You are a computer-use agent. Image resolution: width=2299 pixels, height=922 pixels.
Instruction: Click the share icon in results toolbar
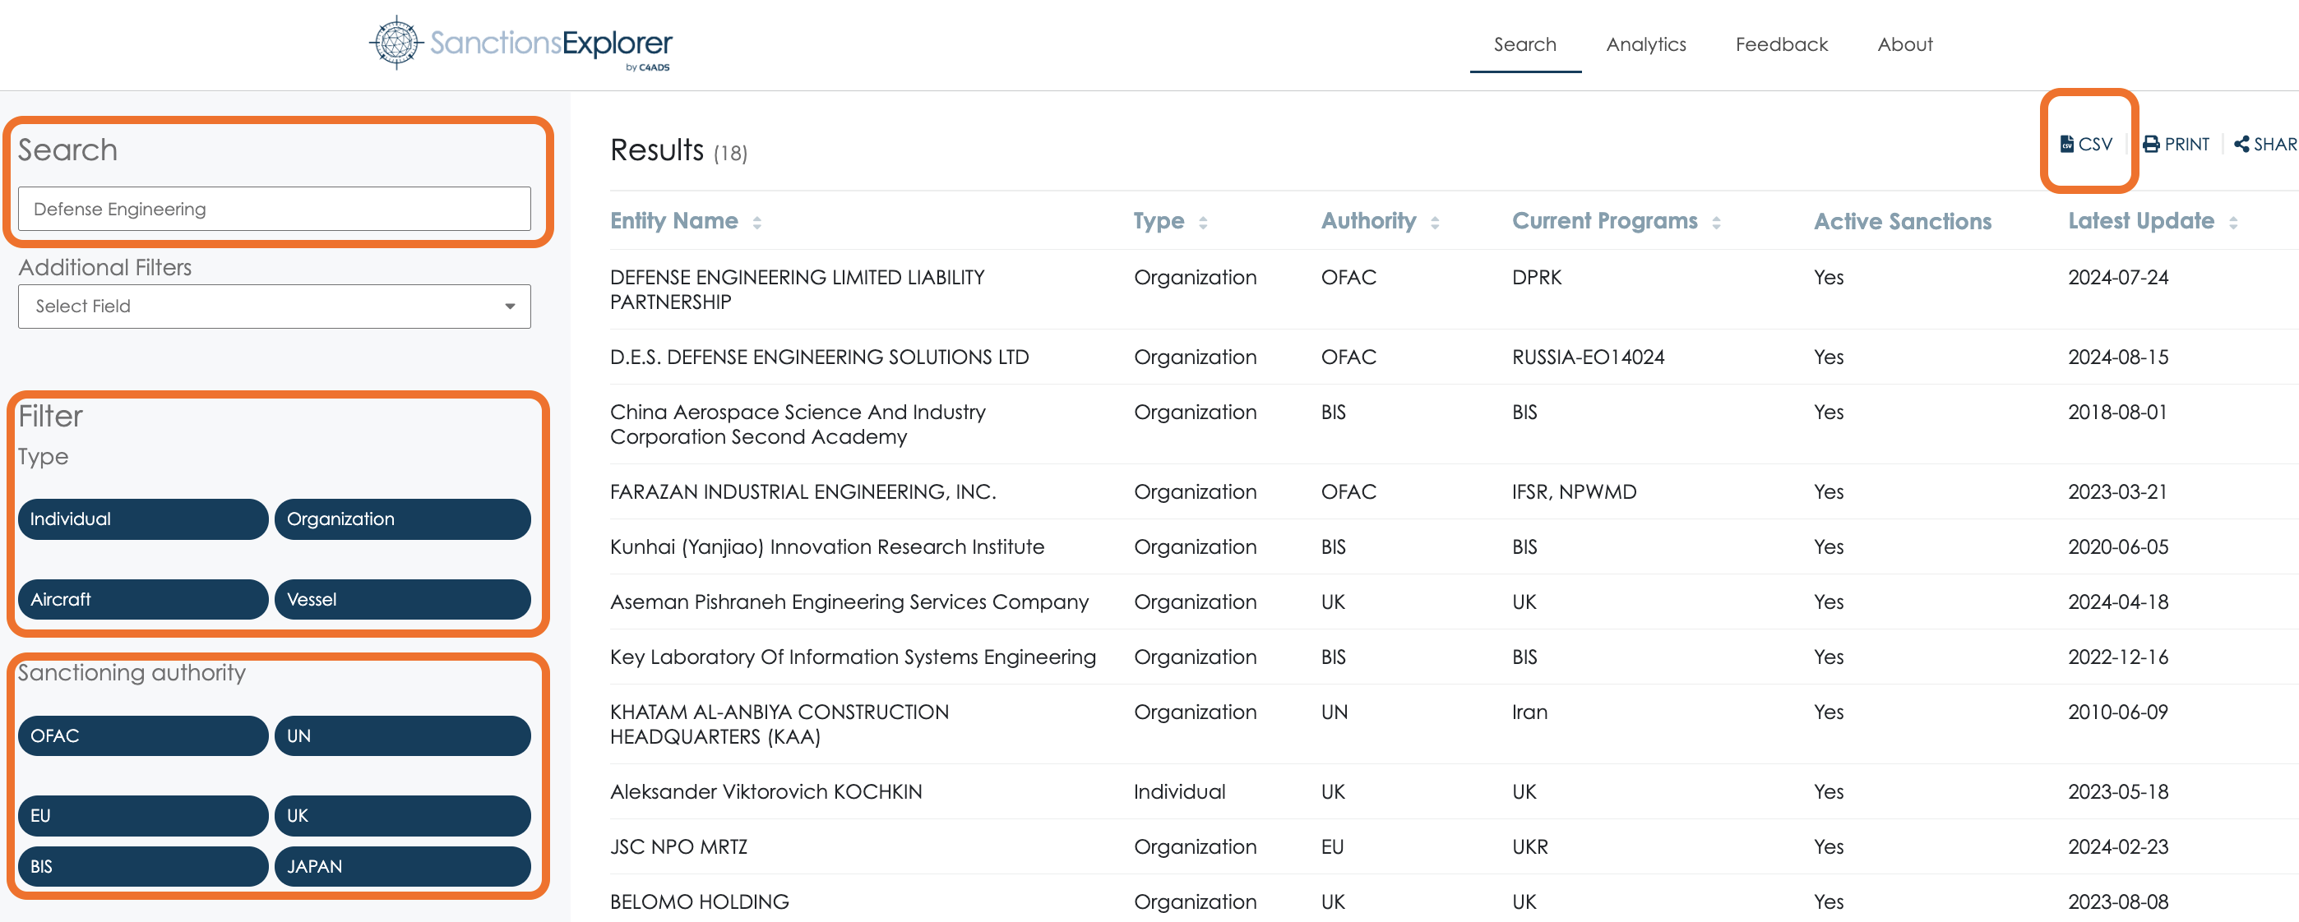[x=2241, y=144]
